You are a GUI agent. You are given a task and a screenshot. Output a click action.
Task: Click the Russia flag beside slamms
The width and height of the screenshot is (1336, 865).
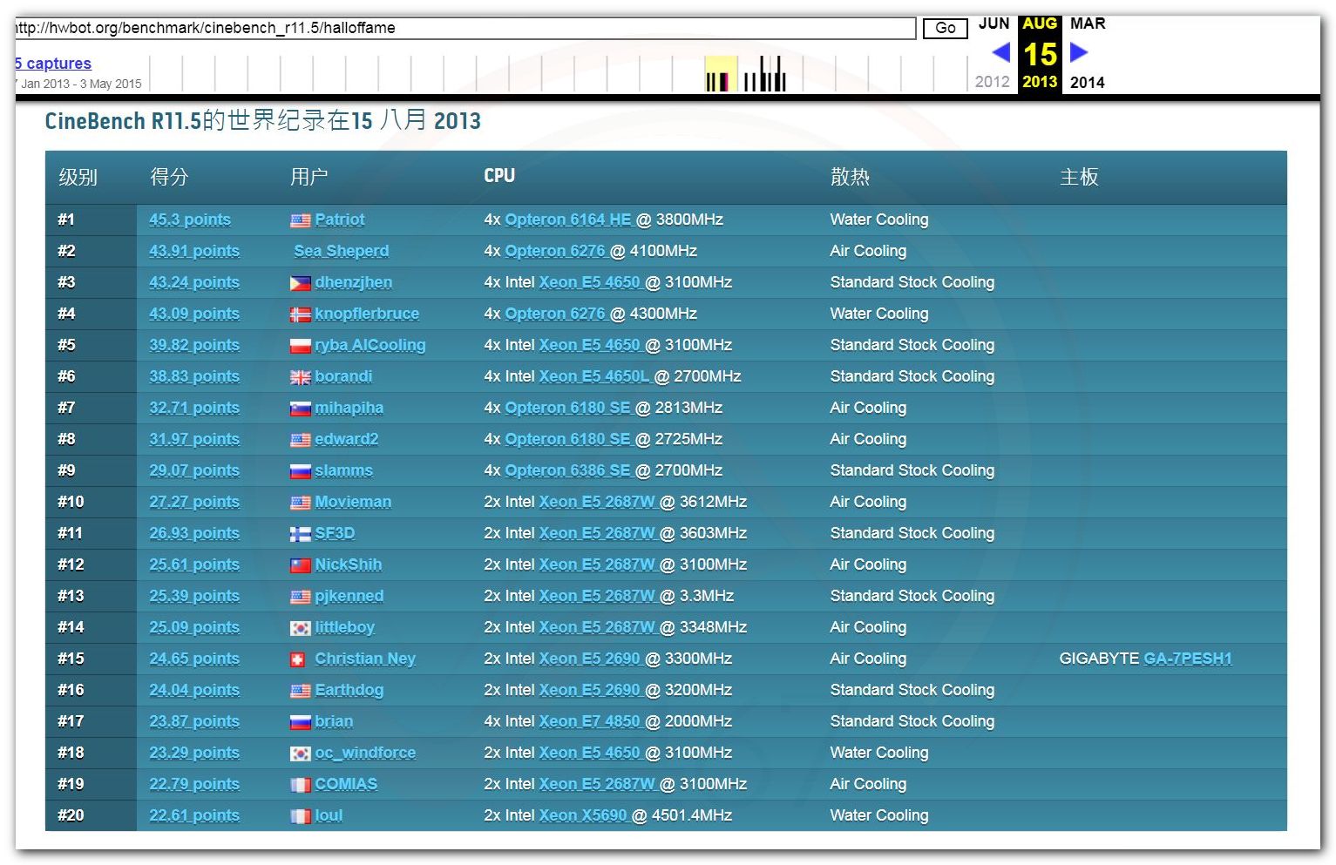point(300,471)
